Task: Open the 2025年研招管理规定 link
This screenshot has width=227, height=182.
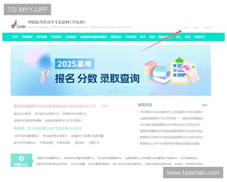Action: point(26,136)
